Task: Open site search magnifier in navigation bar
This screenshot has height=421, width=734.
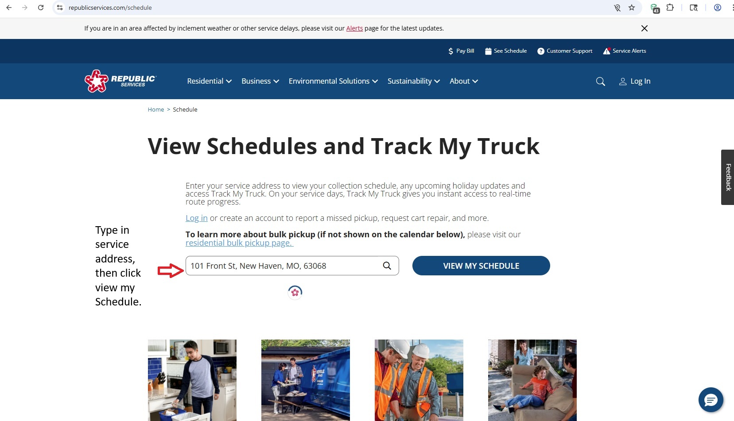Action: pos(601,81)
